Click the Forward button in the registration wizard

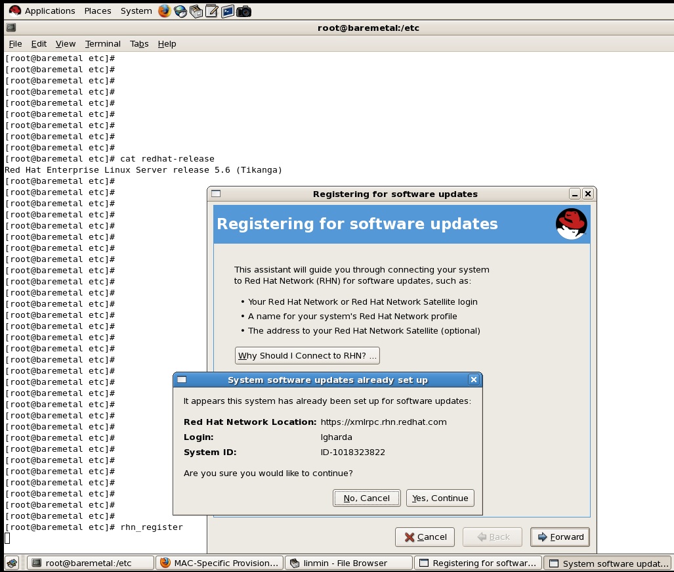click(x=560, y=537)
